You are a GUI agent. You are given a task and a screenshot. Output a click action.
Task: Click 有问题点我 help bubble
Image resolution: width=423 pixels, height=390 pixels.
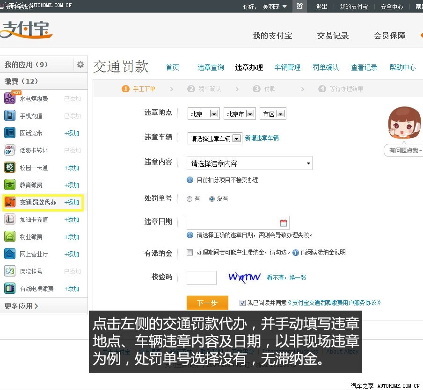[404, 150]
